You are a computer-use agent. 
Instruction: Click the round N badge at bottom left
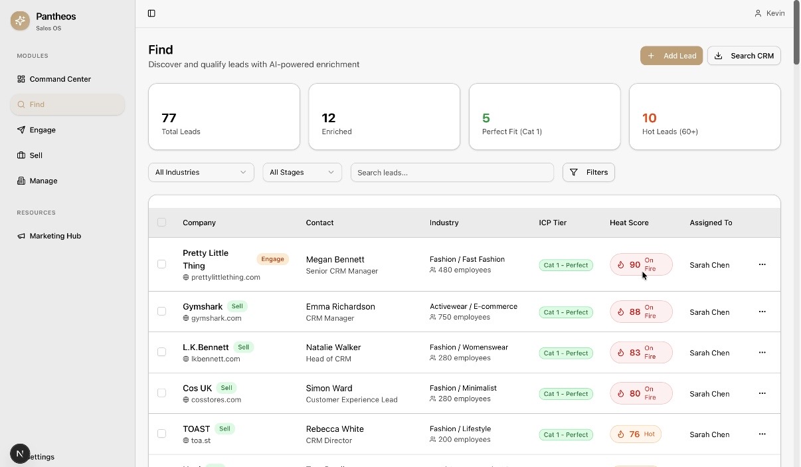pos(20,454)
